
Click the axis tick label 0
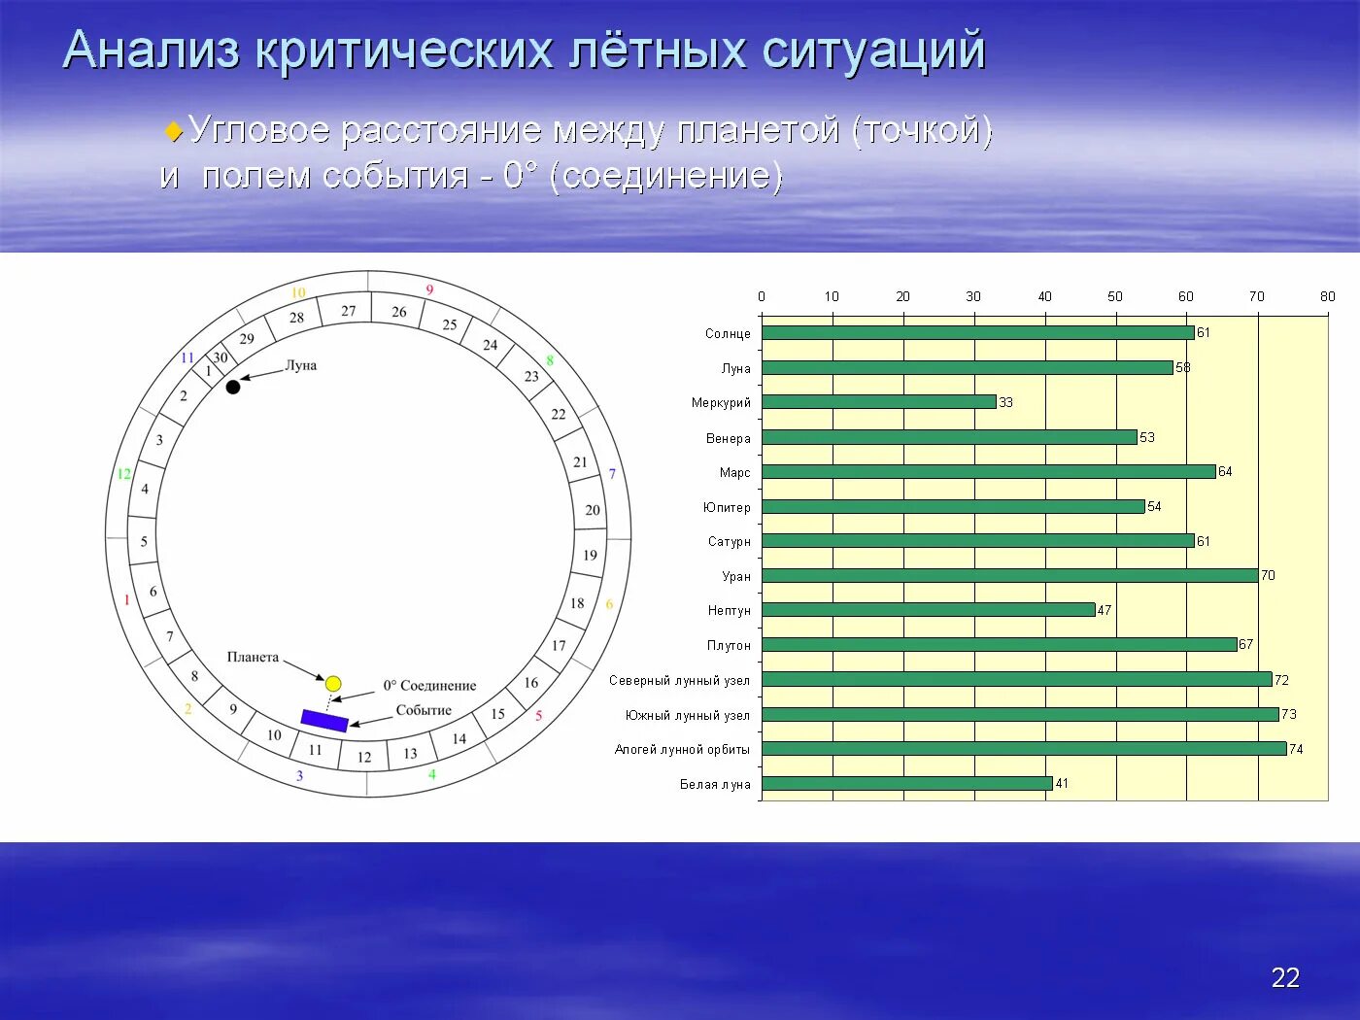click(x=762, y=296)
